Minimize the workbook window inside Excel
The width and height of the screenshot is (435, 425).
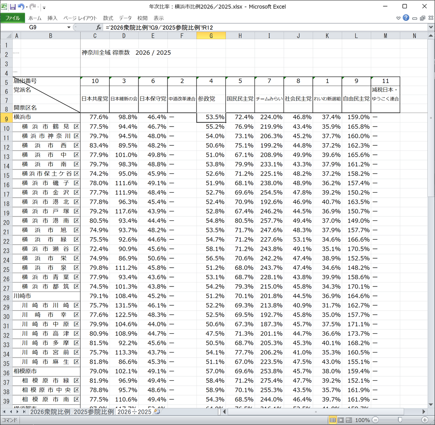point(415,18)
